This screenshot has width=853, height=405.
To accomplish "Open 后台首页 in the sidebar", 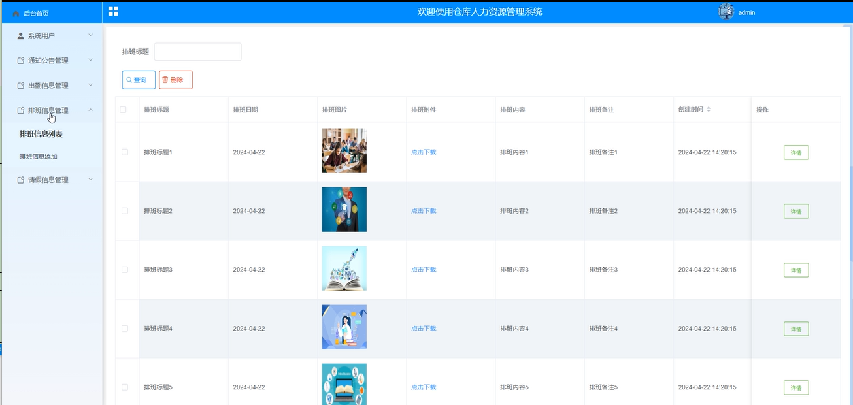I will click(36, 13).
